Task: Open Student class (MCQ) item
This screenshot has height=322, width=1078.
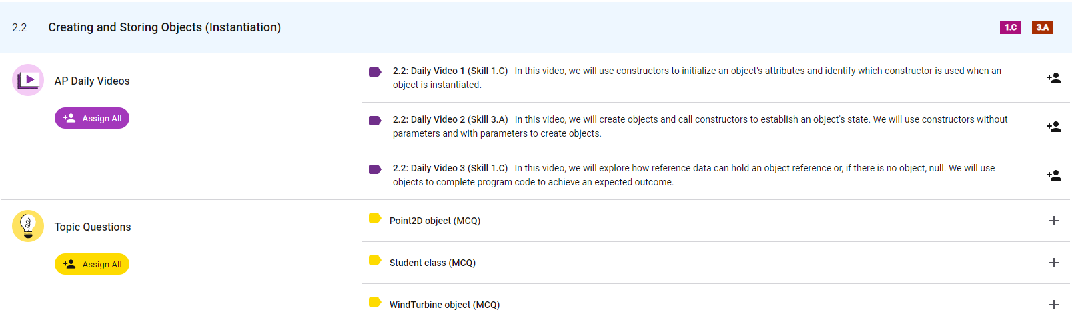Action: click(432, 263)
